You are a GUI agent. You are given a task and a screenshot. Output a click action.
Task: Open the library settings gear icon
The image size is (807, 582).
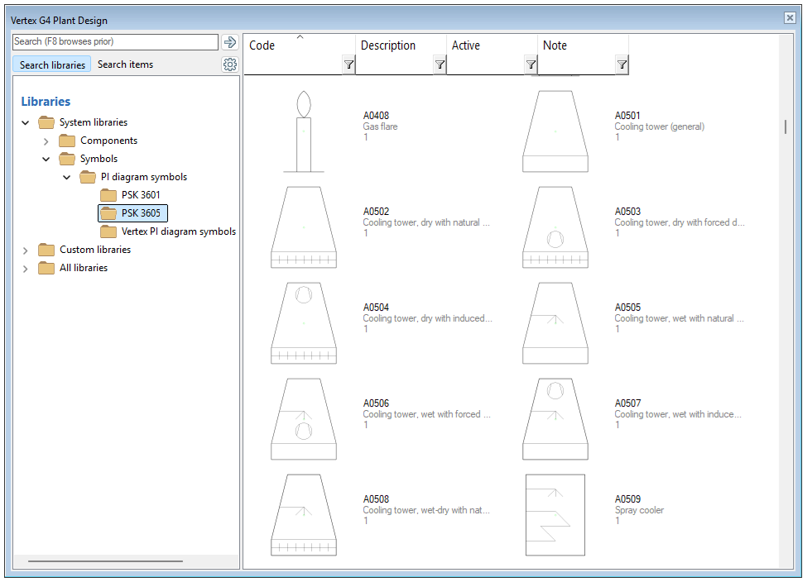click(x=230, y=64)
